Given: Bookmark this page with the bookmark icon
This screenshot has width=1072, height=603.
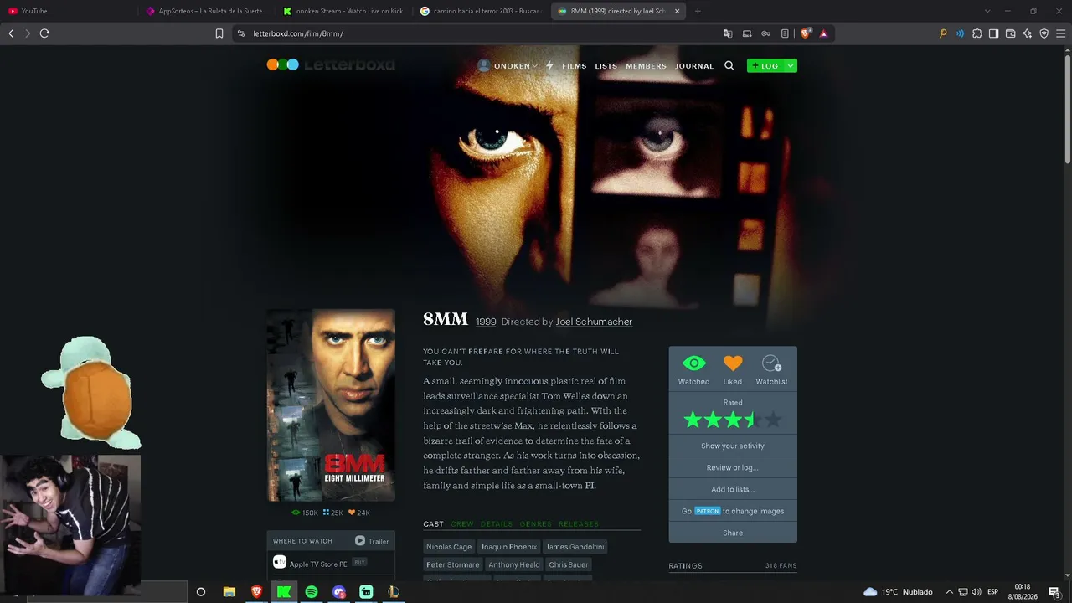Looking at the screenshot, I should tap(219, 33).
